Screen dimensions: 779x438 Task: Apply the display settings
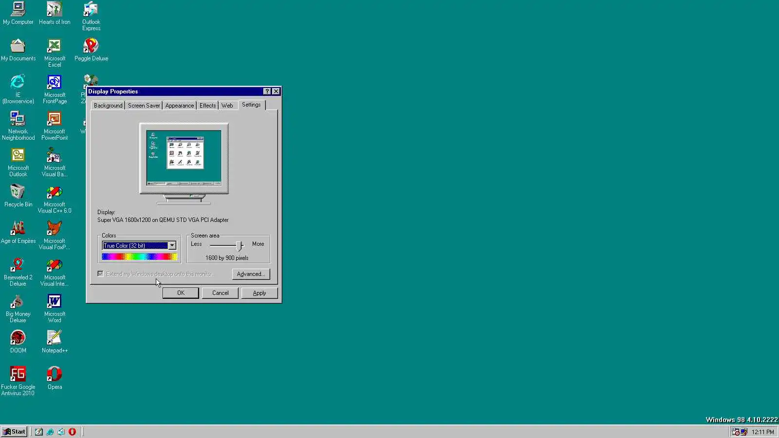click(x=260, y=293)
